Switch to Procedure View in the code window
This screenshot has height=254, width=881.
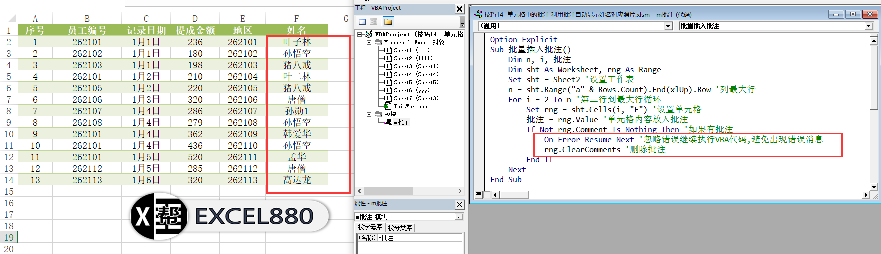point(479,194)
